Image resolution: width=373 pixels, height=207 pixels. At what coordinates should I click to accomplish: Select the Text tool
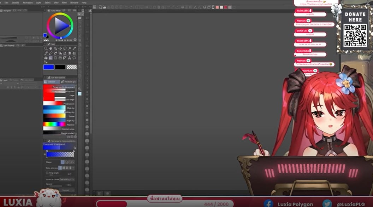click(x=70, y=58)
